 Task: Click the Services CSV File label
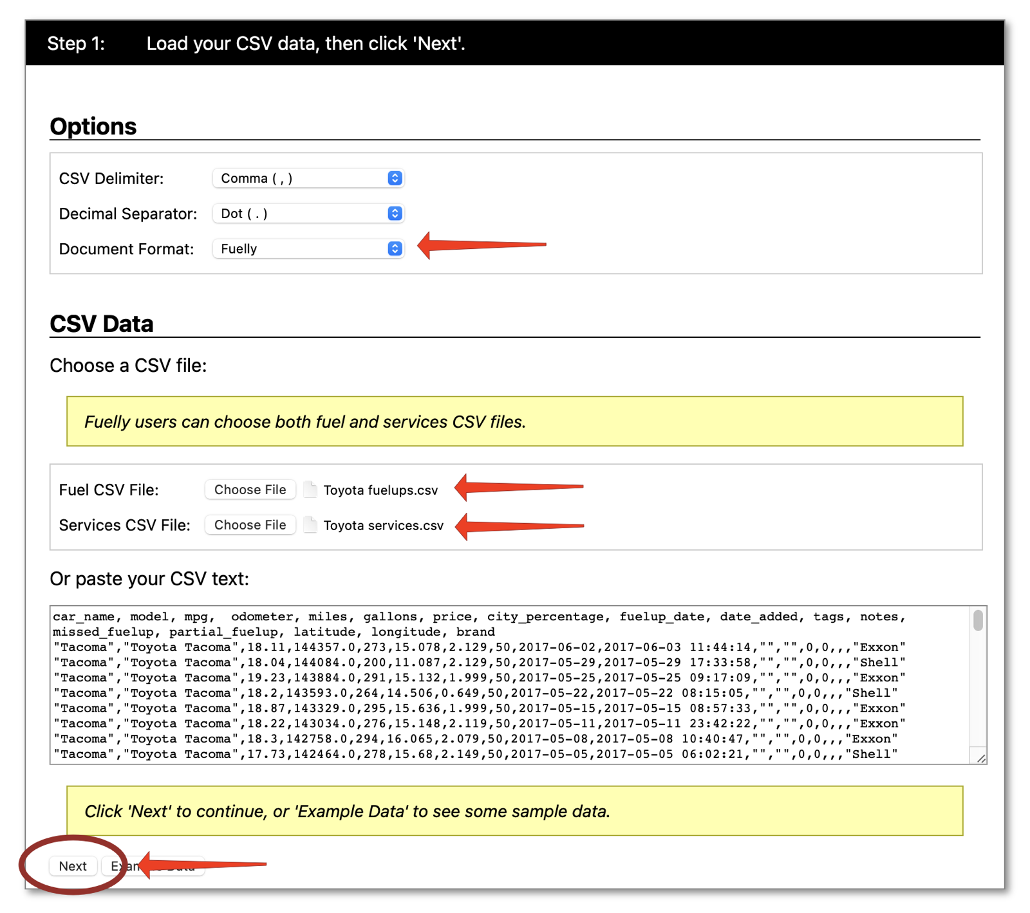pyautogui.click(x=125, y=526)
